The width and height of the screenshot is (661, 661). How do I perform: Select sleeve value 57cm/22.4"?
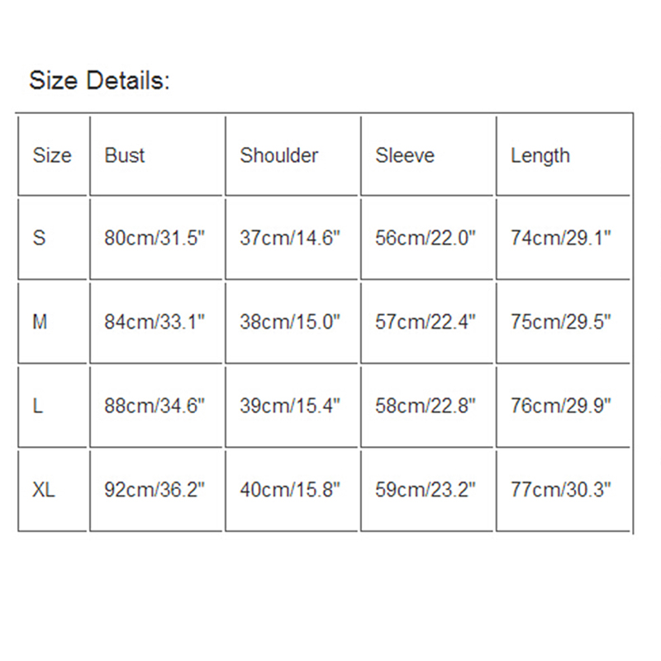coord(426,322)
